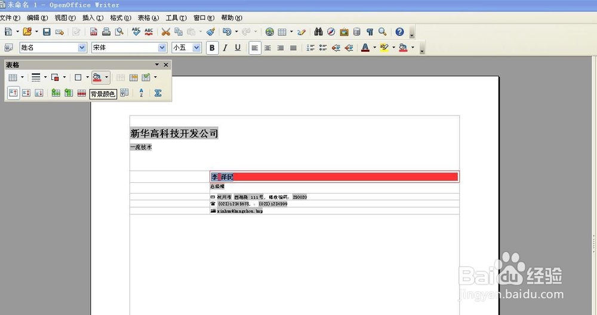Set cell vertical alignment to Bottom
Screen dimensions: 597x315
tap(39, 93)
